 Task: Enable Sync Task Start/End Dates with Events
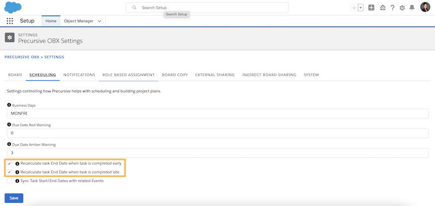(x=9, y=181)
